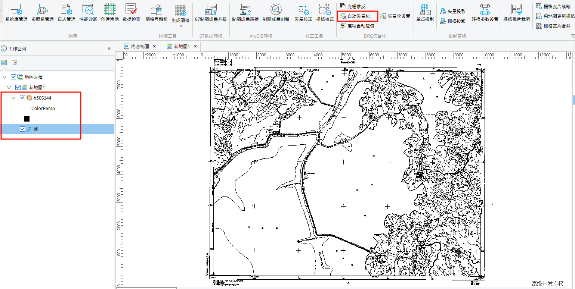Click the 单点投影 icon
Image resolution: width=575 pixels, height=289 pixels.
[425, 12]
